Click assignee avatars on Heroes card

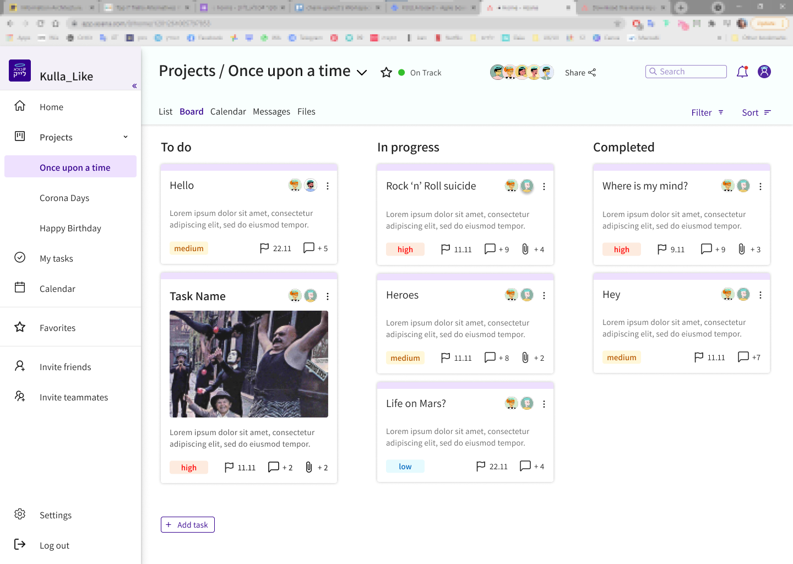tap(519, 295)
